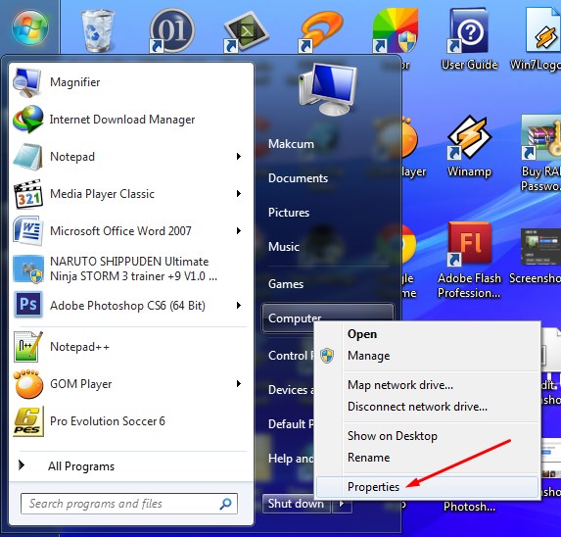Launch Magnifier from the program list

point(75,82)
